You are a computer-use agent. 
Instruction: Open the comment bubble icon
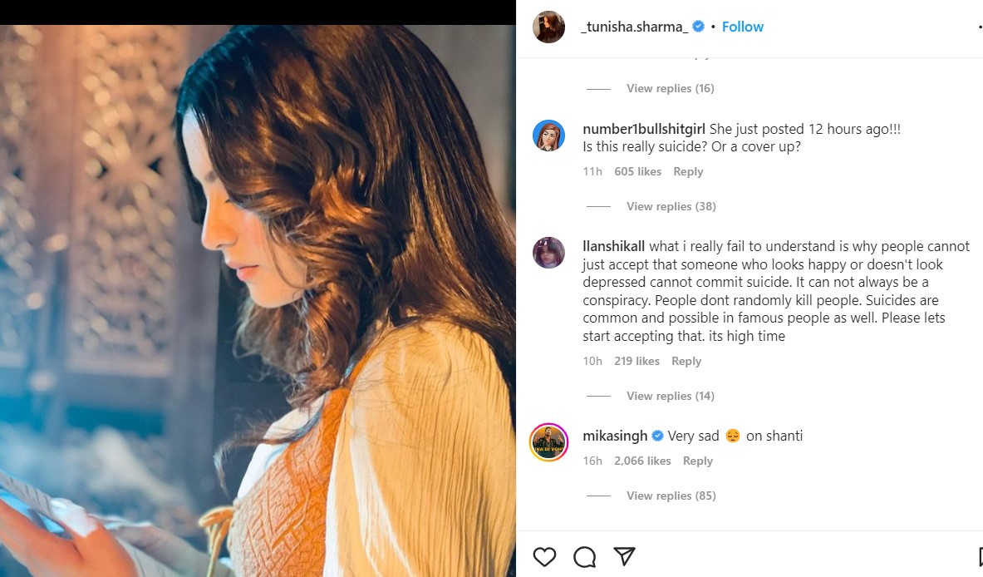pos(584,556)
